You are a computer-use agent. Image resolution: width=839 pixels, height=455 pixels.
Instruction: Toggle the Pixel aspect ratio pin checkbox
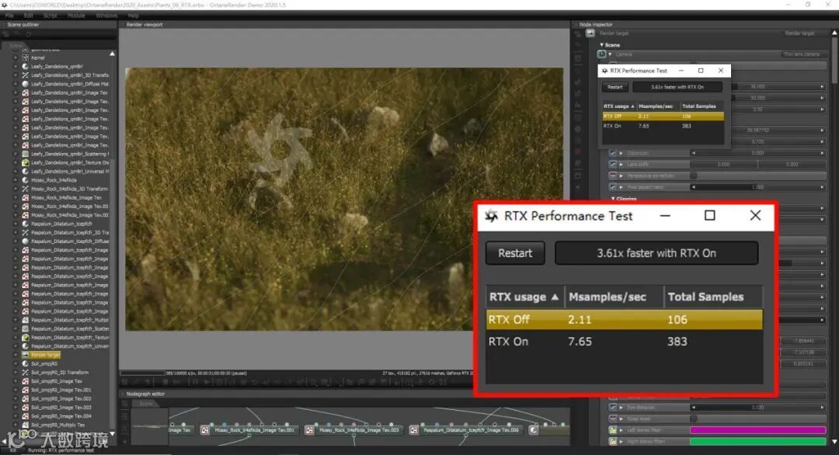[613, 187]
